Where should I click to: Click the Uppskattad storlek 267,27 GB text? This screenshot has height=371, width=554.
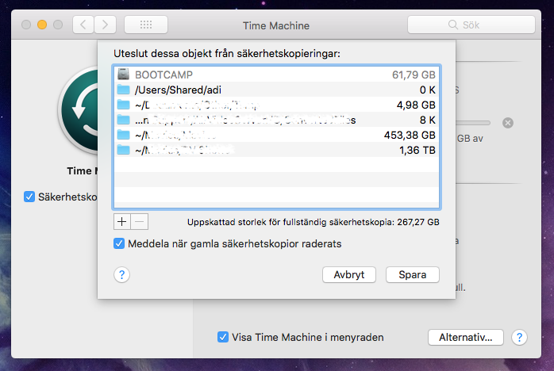313,222
